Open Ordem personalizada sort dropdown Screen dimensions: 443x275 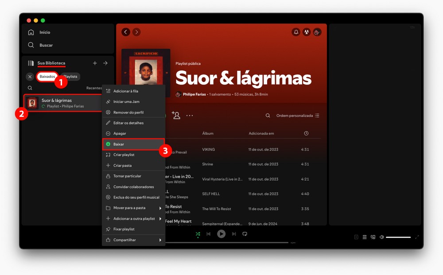[298, 116]
